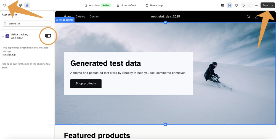Open the account user icon
This screenshot has width=276, height=139.
(x=257, y=16)
